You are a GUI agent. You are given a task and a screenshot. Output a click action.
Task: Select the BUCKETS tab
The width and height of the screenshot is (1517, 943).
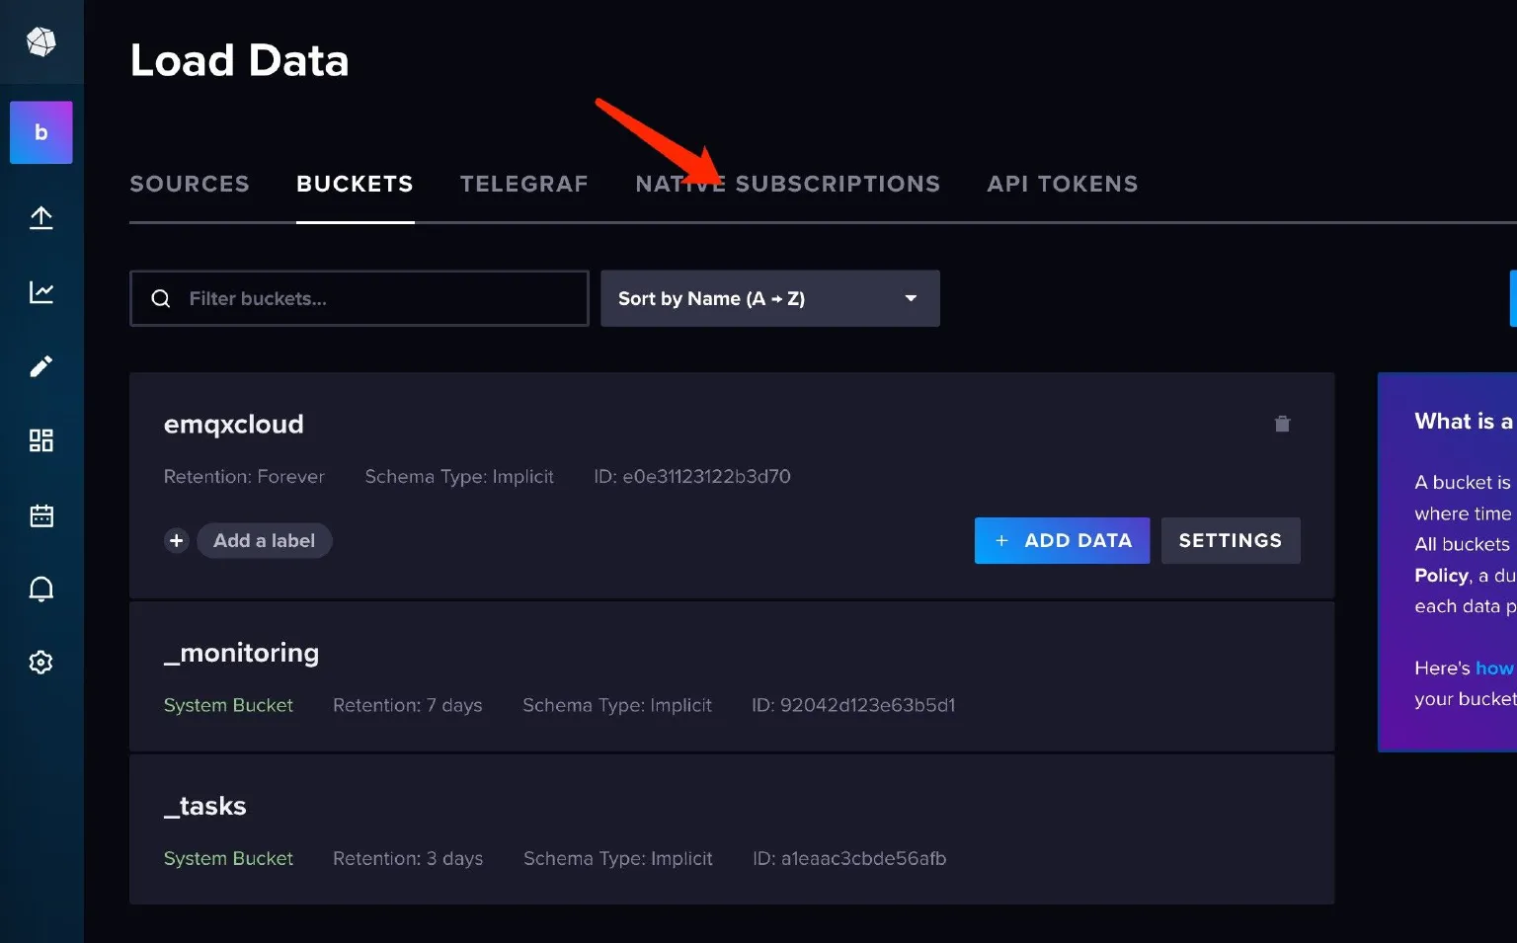[355, 184]
